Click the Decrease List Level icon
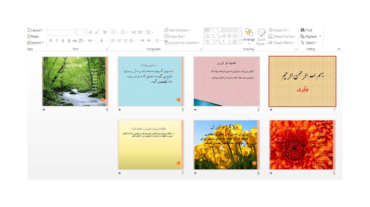This screenshot has width=370, height=207. point(134,32)
